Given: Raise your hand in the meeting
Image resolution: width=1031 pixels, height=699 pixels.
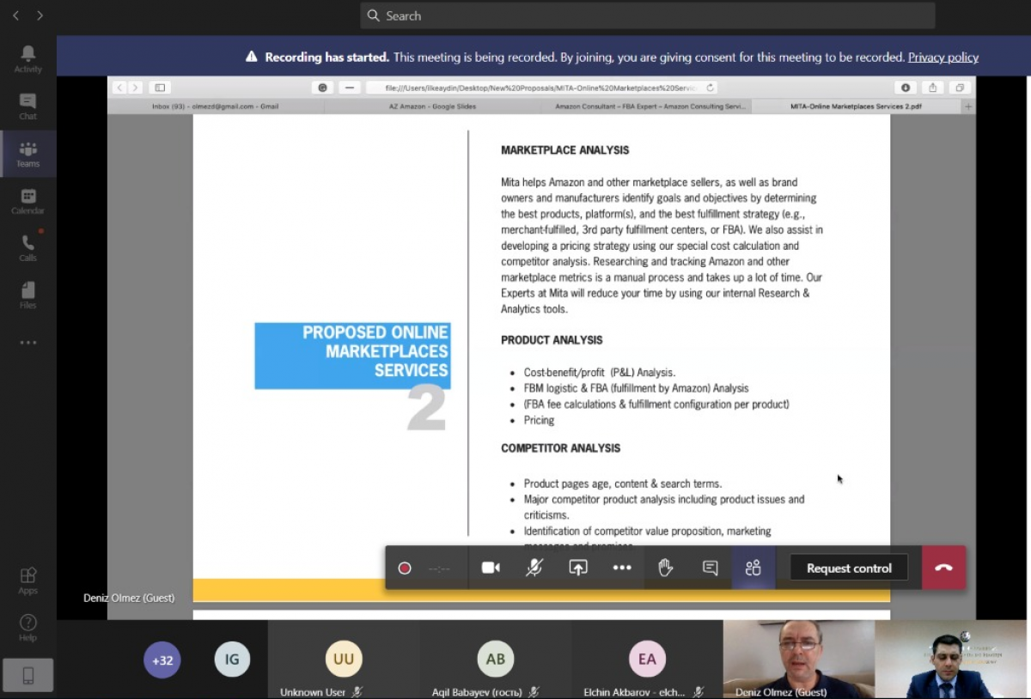Looking at the screenshot, I should click(666, 568).
